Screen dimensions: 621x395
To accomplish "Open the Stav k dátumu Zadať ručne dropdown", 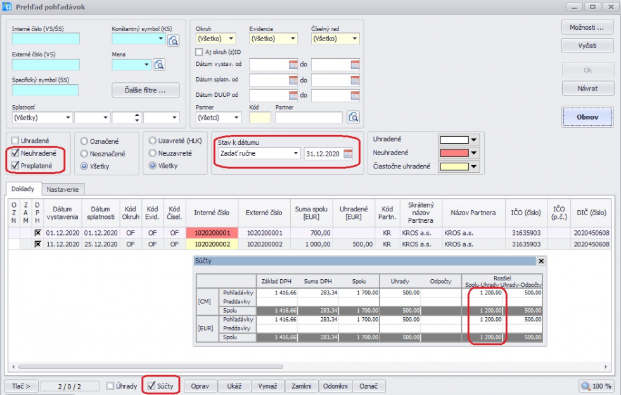I will 295,154.
